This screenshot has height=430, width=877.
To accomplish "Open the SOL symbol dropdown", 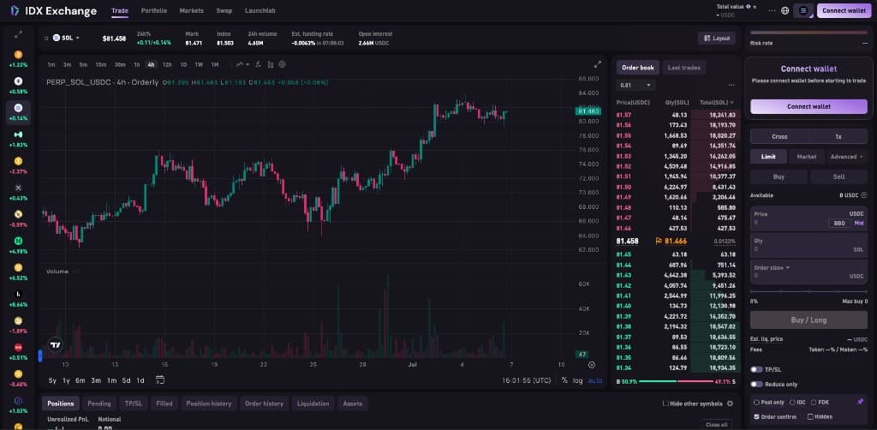I will tap(67, 38).
